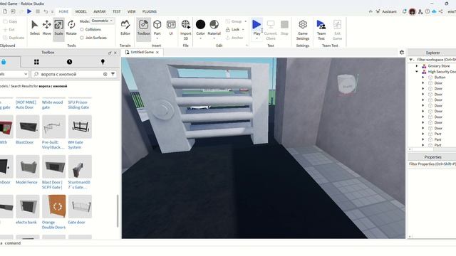Start the game with Play
Screen dimensions: 456x256
pyautogui.click(x=256, y=27)
